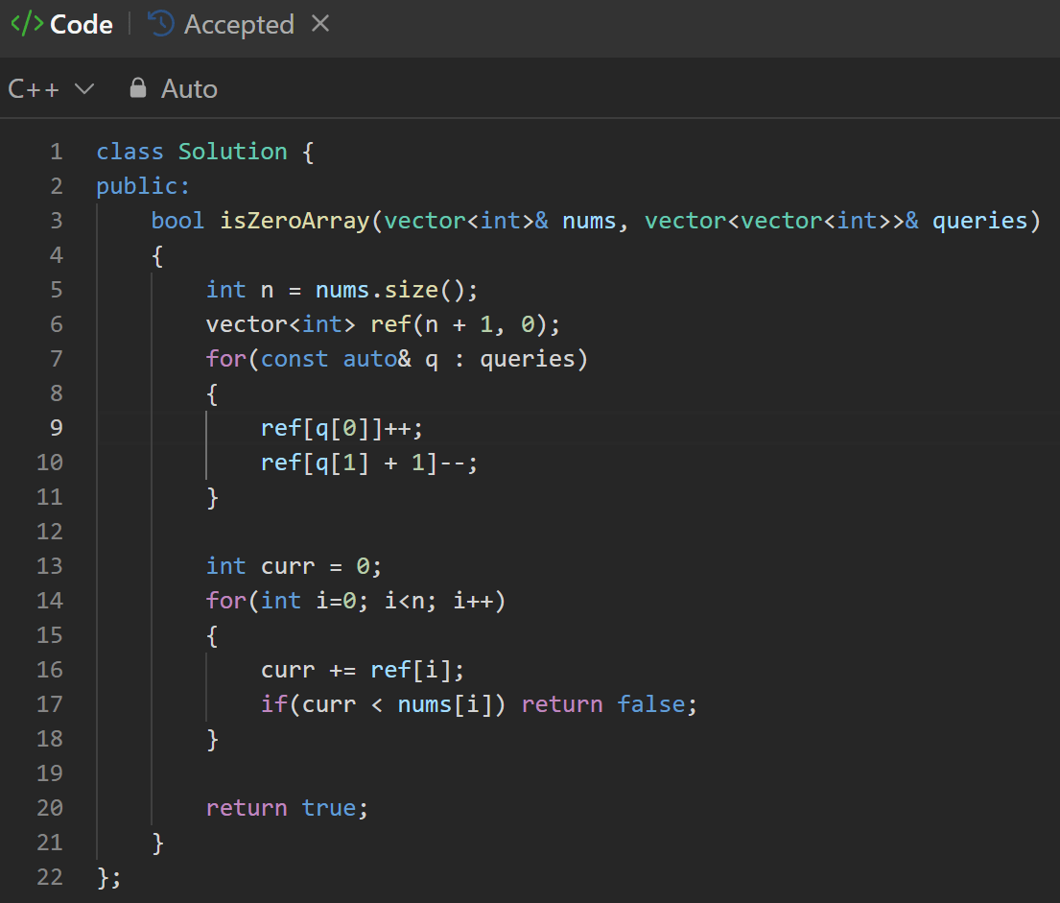Open the C++ language dropdown
Screen dimensions: 1060x903
[51, 88]
